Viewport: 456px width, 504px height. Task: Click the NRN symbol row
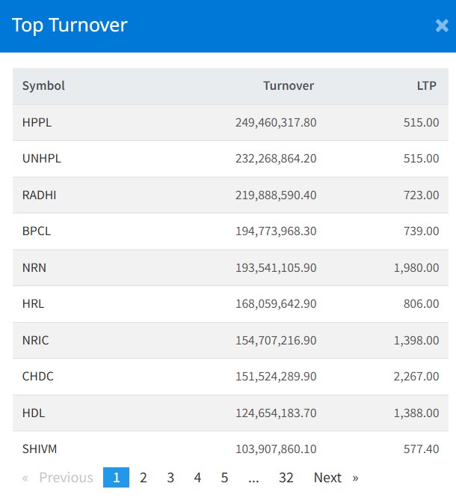(34, 267)
